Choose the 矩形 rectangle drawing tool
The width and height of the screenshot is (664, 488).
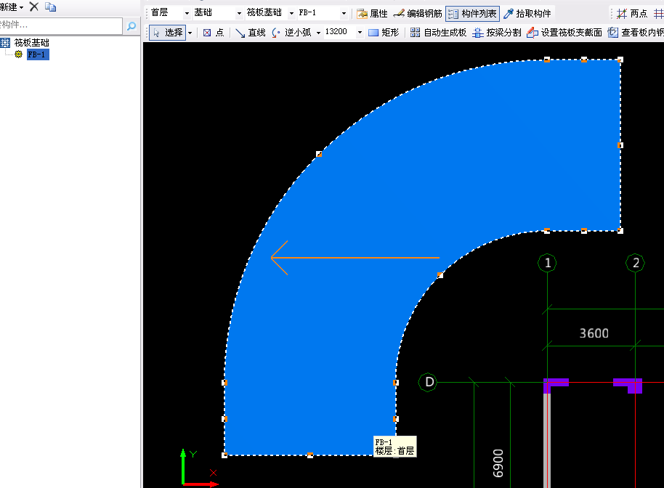coord(384,33)
